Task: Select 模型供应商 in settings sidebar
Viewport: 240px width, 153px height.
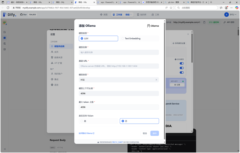Action: [61, 46]
